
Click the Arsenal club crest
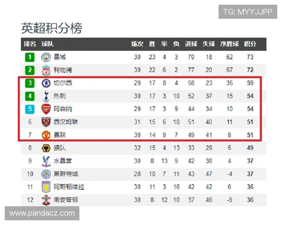[46, 109]
